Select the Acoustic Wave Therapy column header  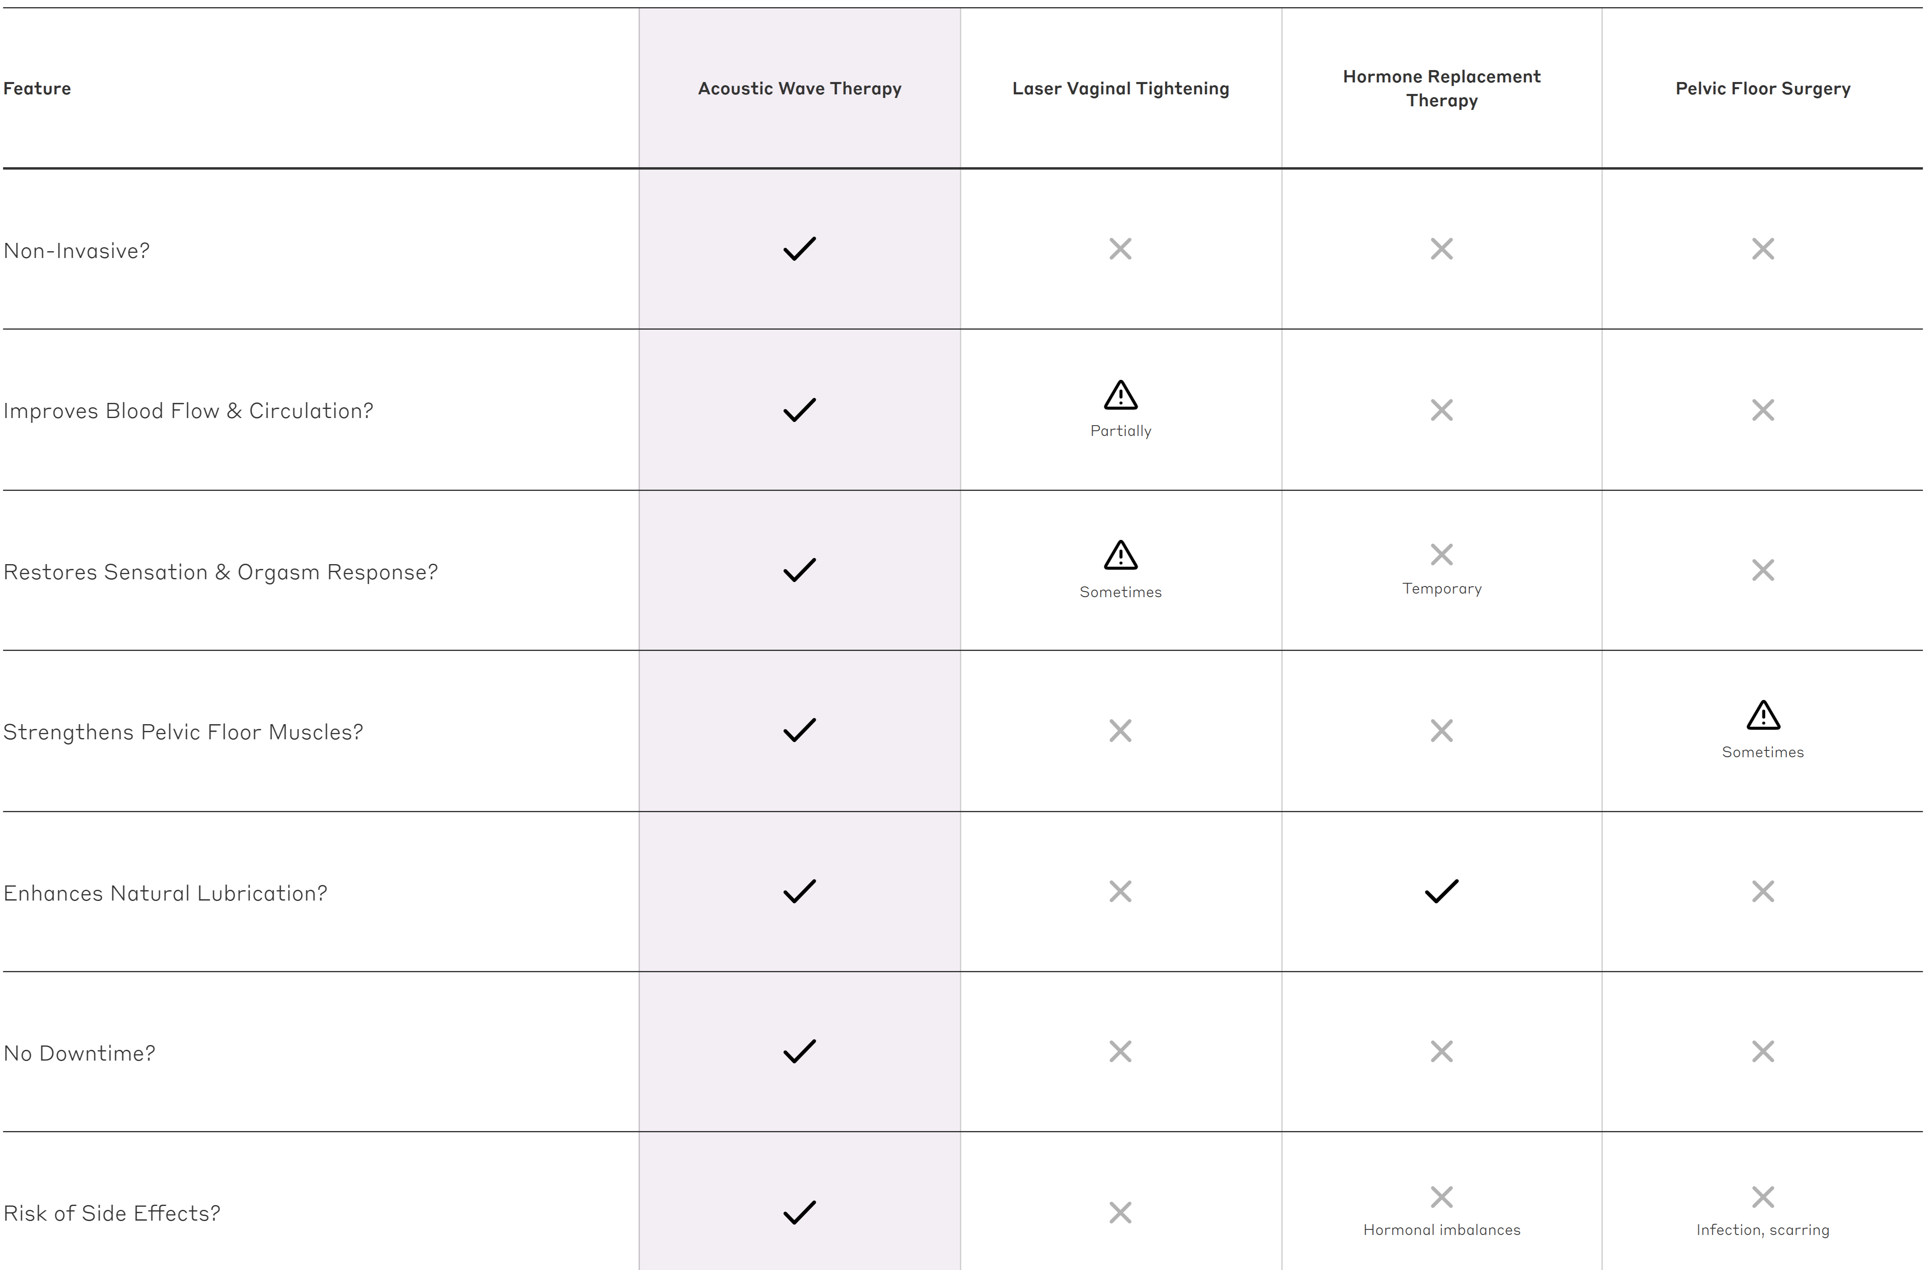(x=799, y=88)
